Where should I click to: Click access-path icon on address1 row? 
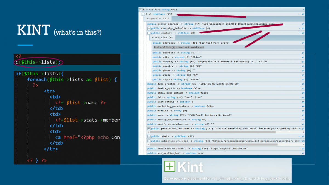(x=303, y=43)
